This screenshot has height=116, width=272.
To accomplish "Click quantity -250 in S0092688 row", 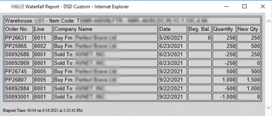I will tap(224, 54).
